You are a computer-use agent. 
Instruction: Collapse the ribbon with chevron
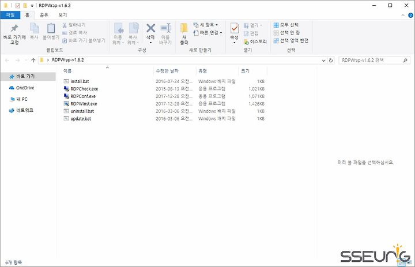coord(403,15)
